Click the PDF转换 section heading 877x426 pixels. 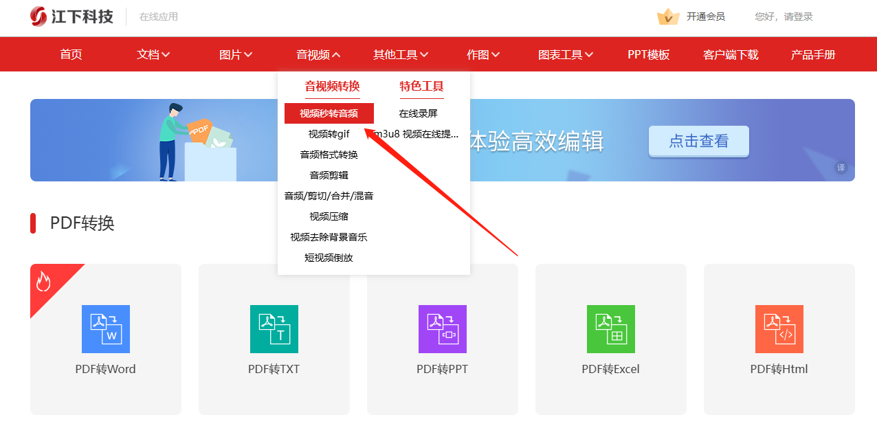coord(82,223)
